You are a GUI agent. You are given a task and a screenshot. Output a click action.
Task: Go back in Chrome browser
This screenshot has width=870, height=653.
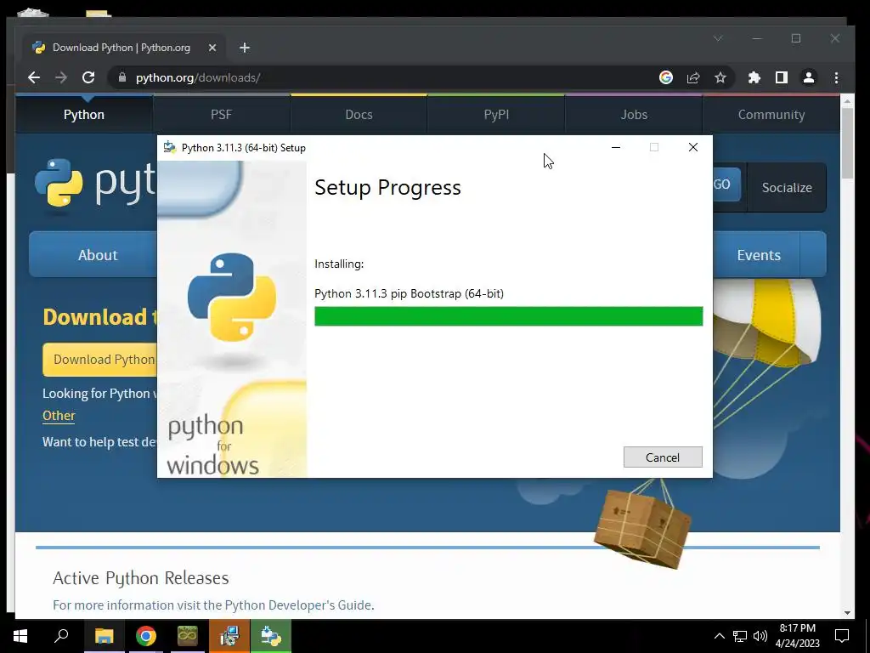pos(34,77)
